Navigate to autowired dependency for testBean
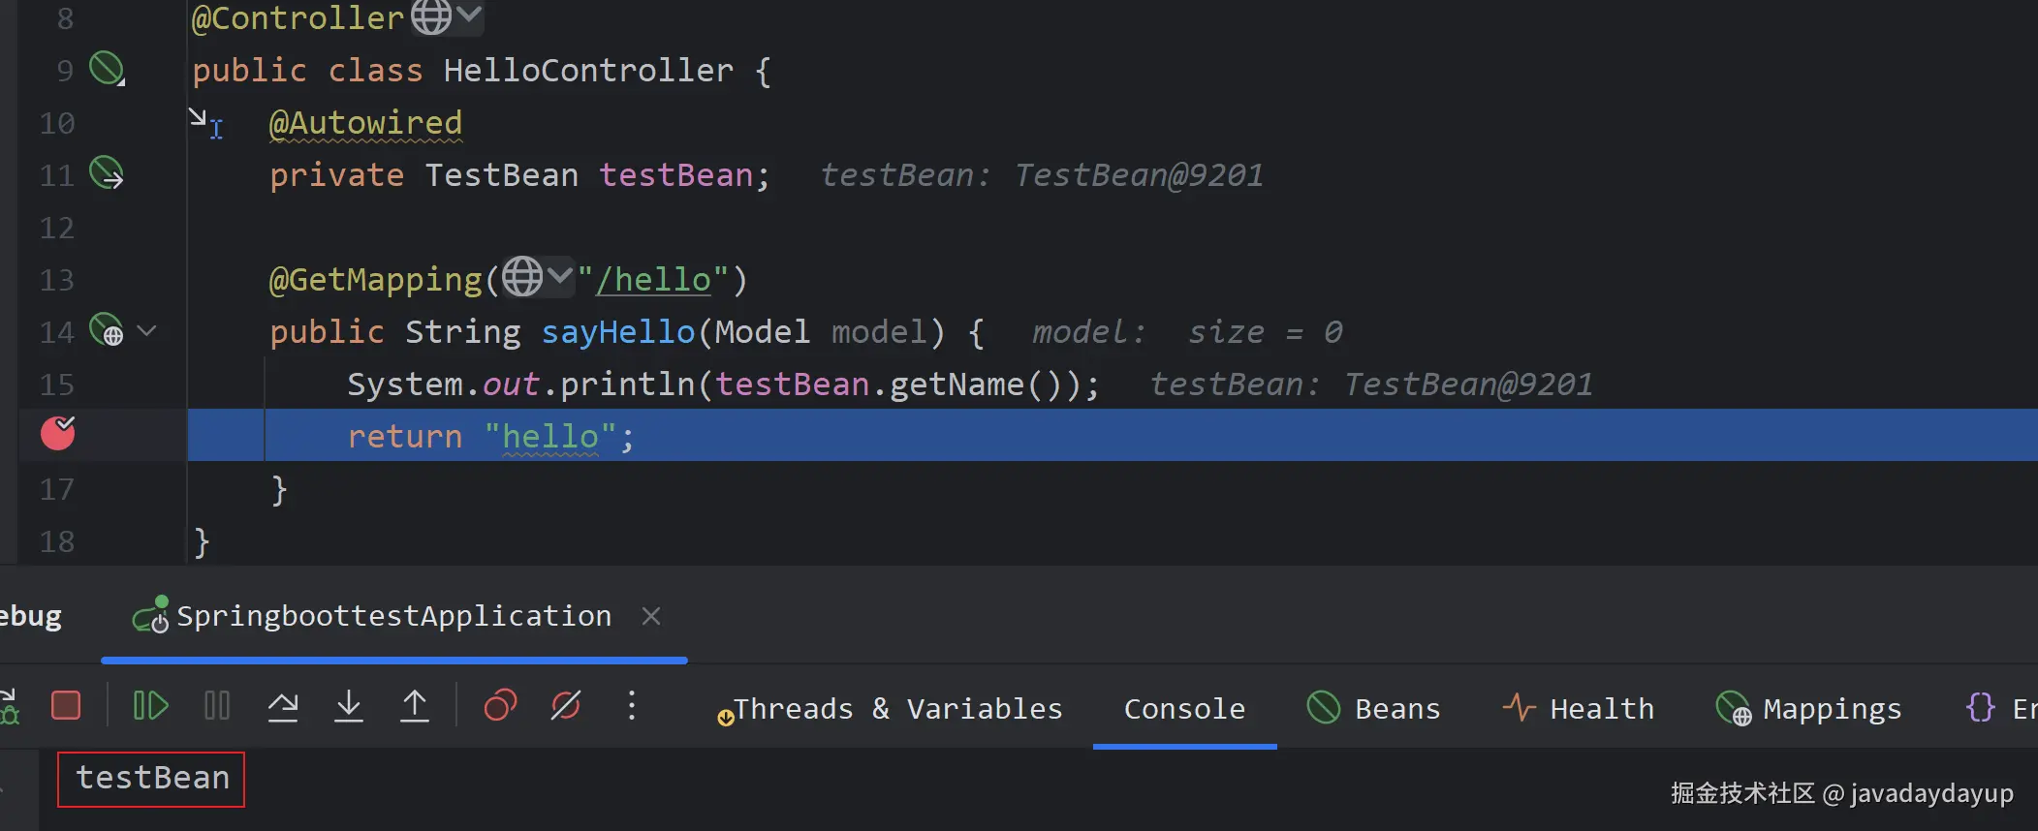This screenshot has height=831, width=2038. coord(107,173)
